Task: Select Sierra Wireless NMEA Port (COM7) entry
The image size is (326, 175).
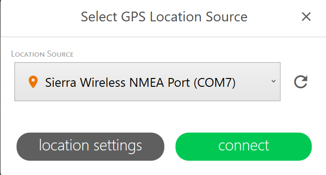Action: click(141, 83)
